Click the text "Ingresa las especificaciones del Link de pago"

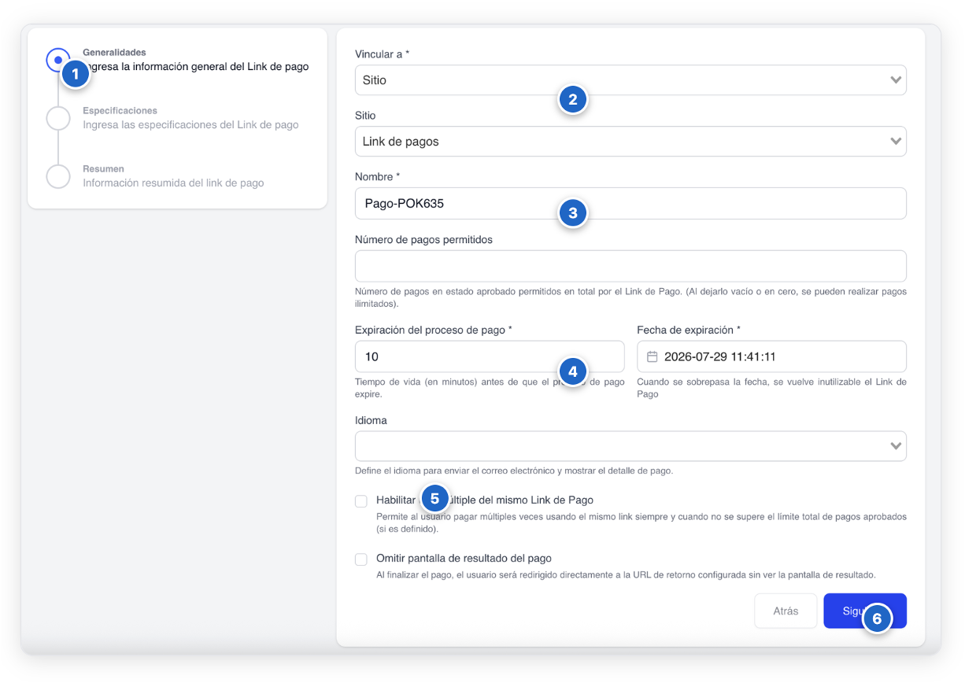(190, 125)
